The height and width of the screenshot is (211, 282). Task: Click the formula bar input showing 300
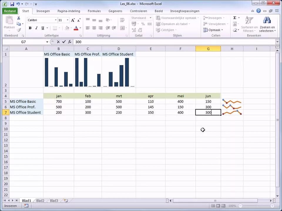coord(174,42)
